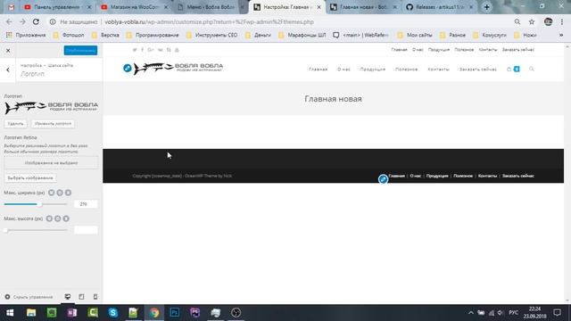This screenshot has height=321, width=571.
Task: Close the WordPress customizer panel
Action: click(x=8, y=51)
